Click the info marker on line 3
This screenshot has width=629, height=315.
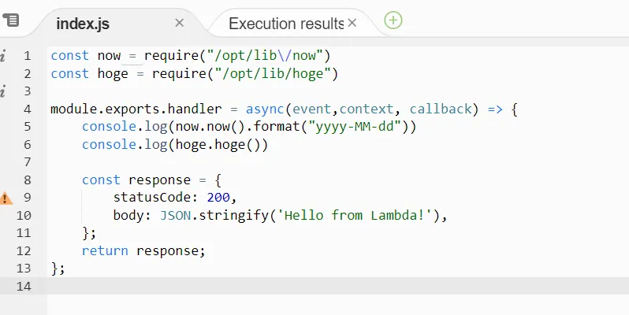tap(4, 91)
